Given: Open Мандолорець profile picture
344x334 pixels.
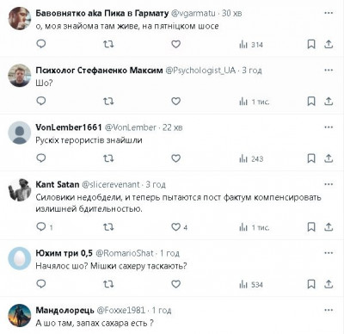Looking at the screenshot, I should 19,315.
